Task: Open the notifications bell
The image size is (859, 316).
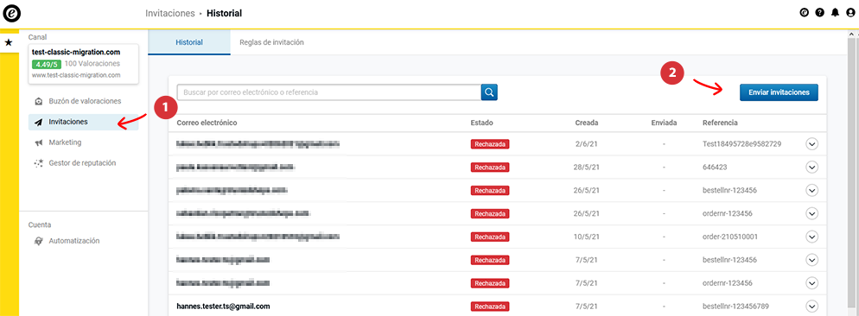Action: [835, 13]
